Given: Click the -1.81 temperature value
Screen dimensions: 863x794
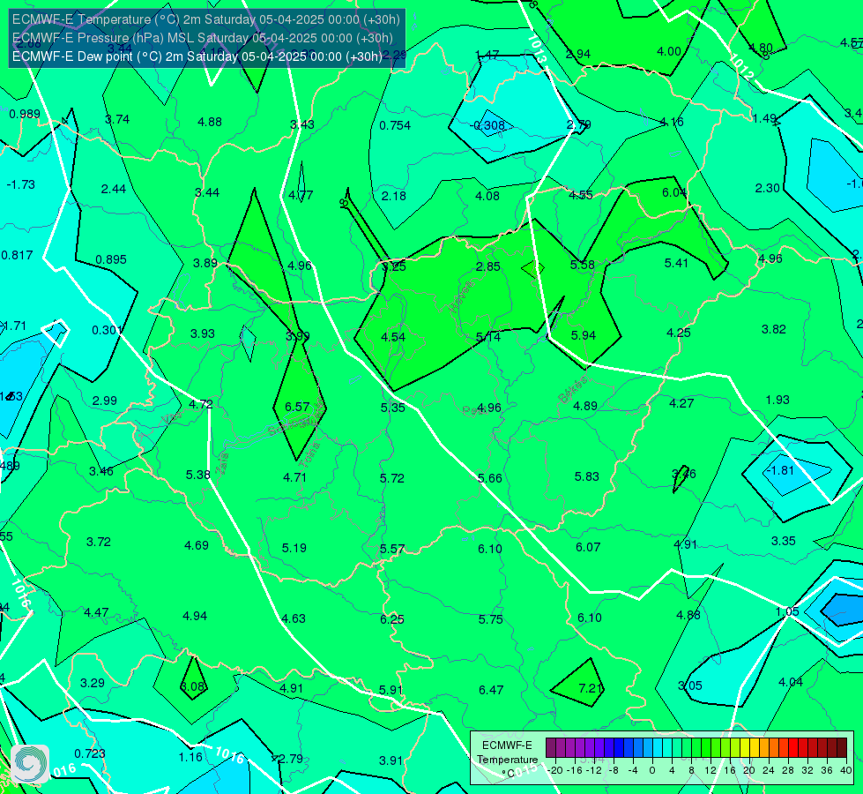Looking at the screenshot, I should coord(780,470).
